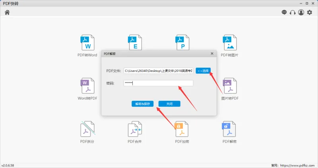Focus the PDF文件 path field
318x168 pixels.
click(158, 71)
